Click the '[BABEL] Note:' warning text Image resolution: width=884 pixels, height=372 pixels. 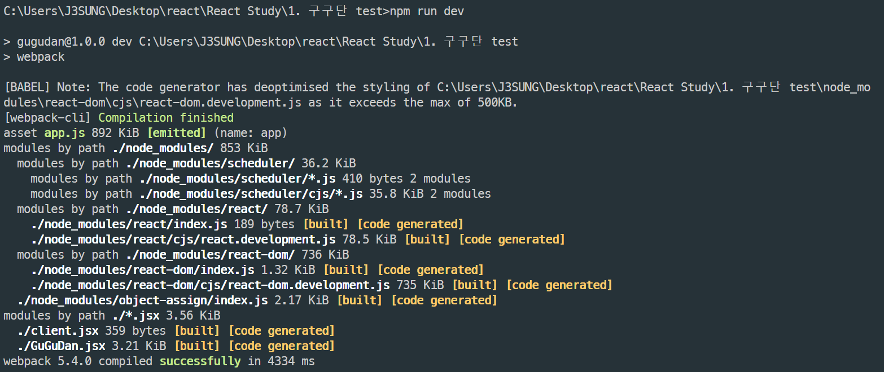click(48, 87)
